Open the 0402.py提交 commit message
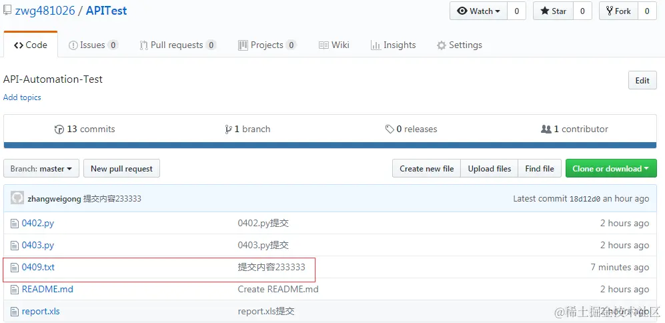 [263, 224]
